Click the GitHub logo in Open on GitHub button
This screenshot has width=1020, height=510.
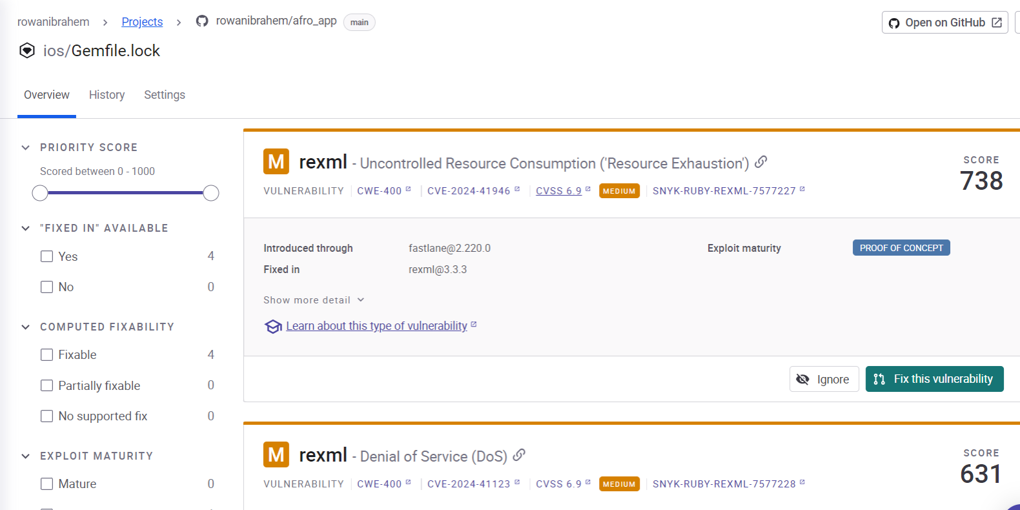point(894,23)
